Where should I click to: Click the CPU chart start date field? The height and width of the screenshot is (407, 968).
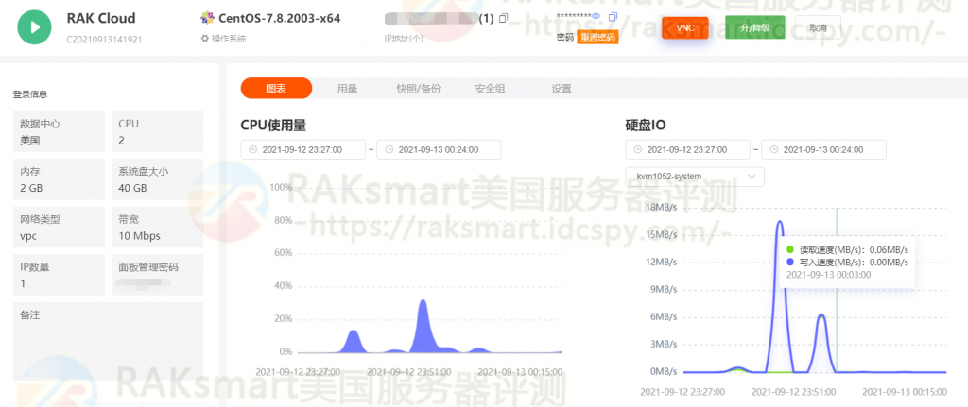[x=302, y=149]
